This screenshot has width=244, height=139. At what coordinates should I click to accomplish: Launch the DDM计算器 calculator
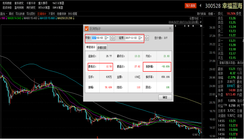(58, 8)
